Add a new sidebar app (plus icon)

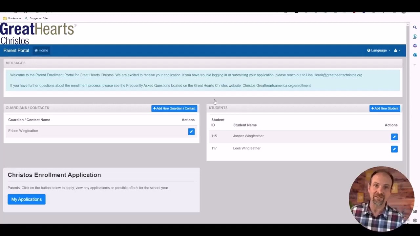click(x=415, y=65)
